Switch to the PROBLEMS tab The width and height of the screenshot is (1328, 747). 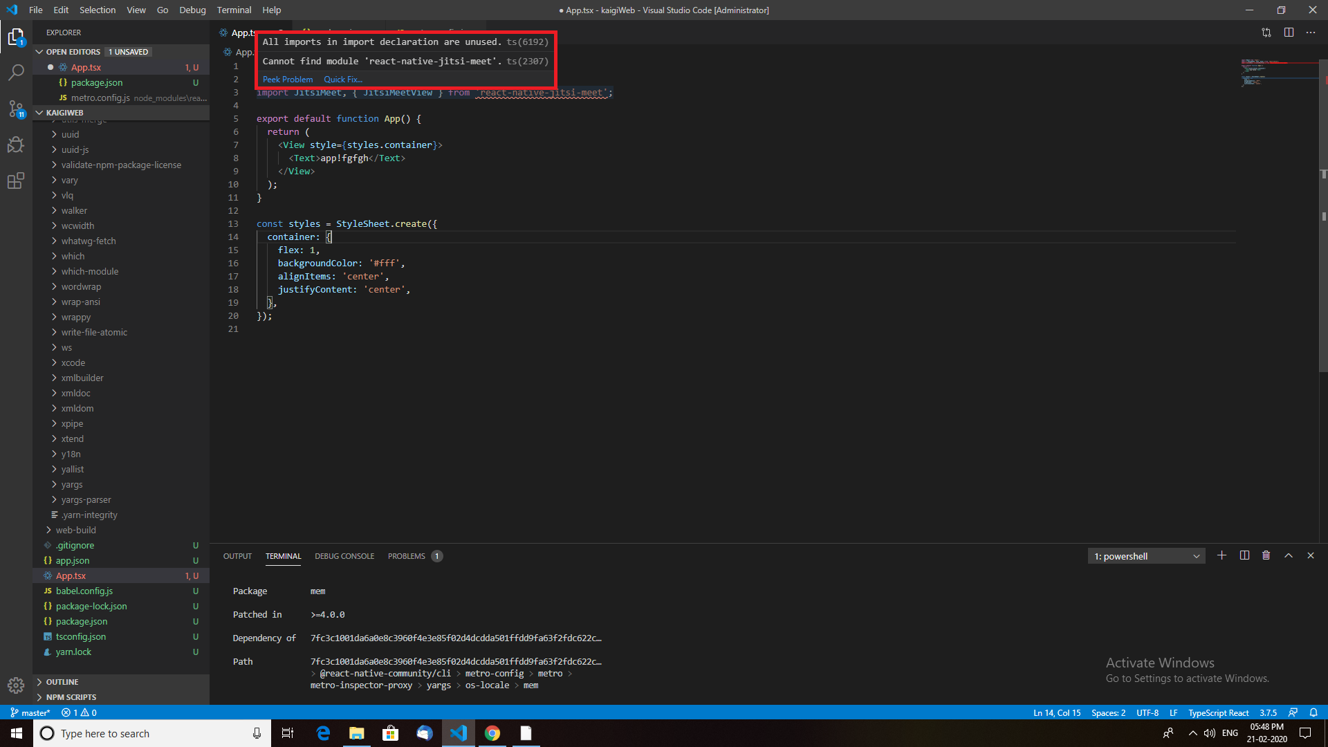click(407, 556)
